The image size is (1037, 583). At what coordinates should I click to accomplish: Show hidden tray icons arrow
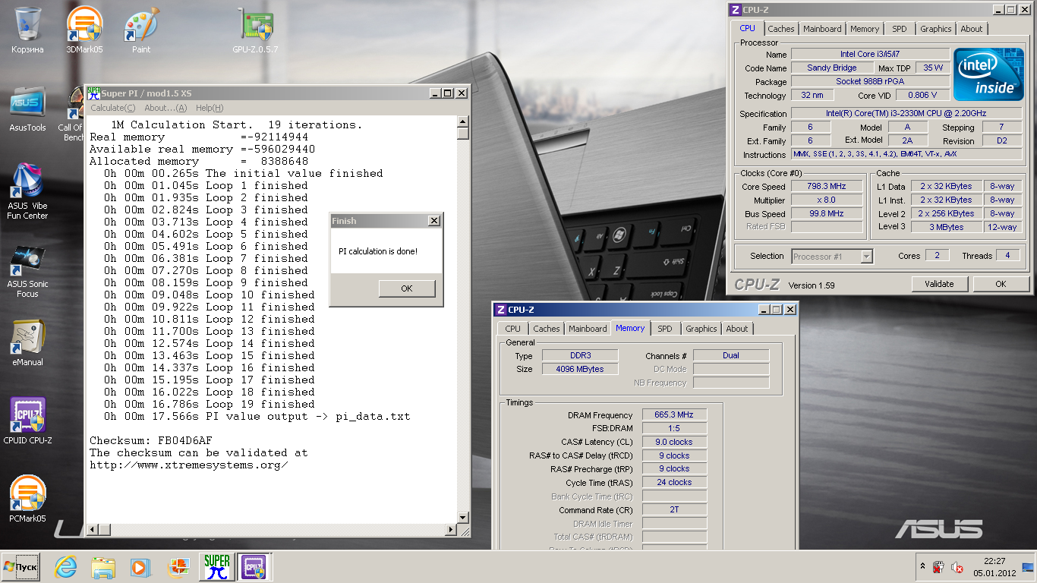click(923, 567)
